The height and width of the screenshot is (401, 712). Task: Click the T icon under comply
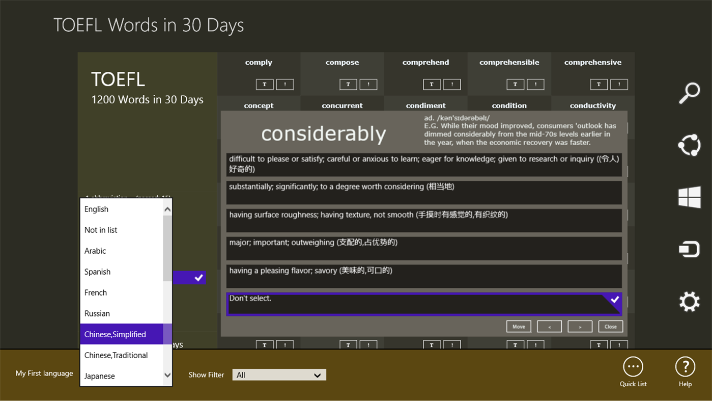click(265, 84)
